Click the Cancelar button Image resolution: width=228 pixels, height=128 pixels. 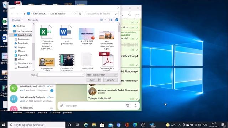coord(110,80)
